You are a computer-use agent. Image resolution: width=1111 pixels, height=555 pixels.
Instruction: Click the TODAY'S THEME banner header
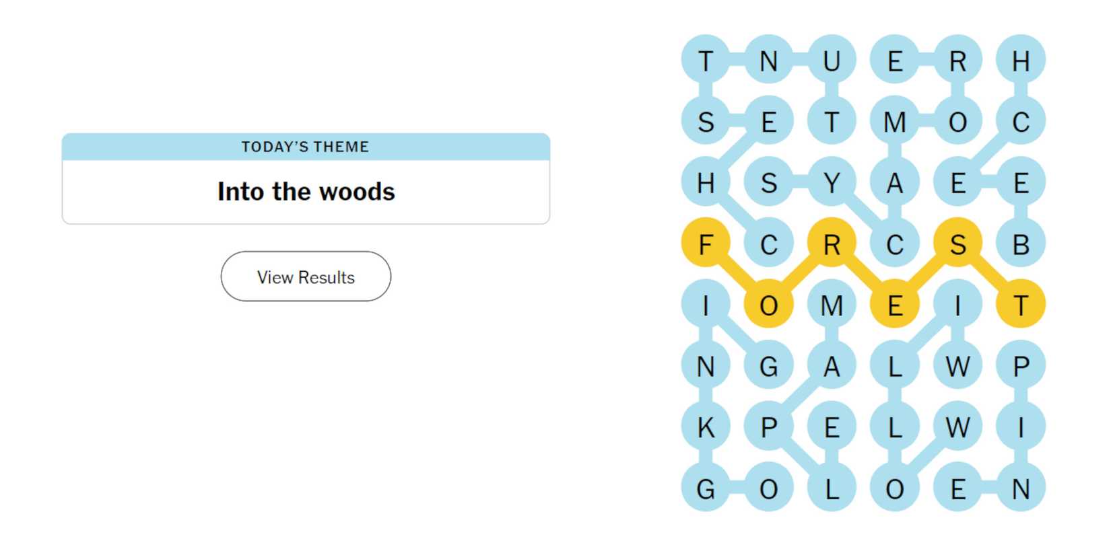pos(305,146)
